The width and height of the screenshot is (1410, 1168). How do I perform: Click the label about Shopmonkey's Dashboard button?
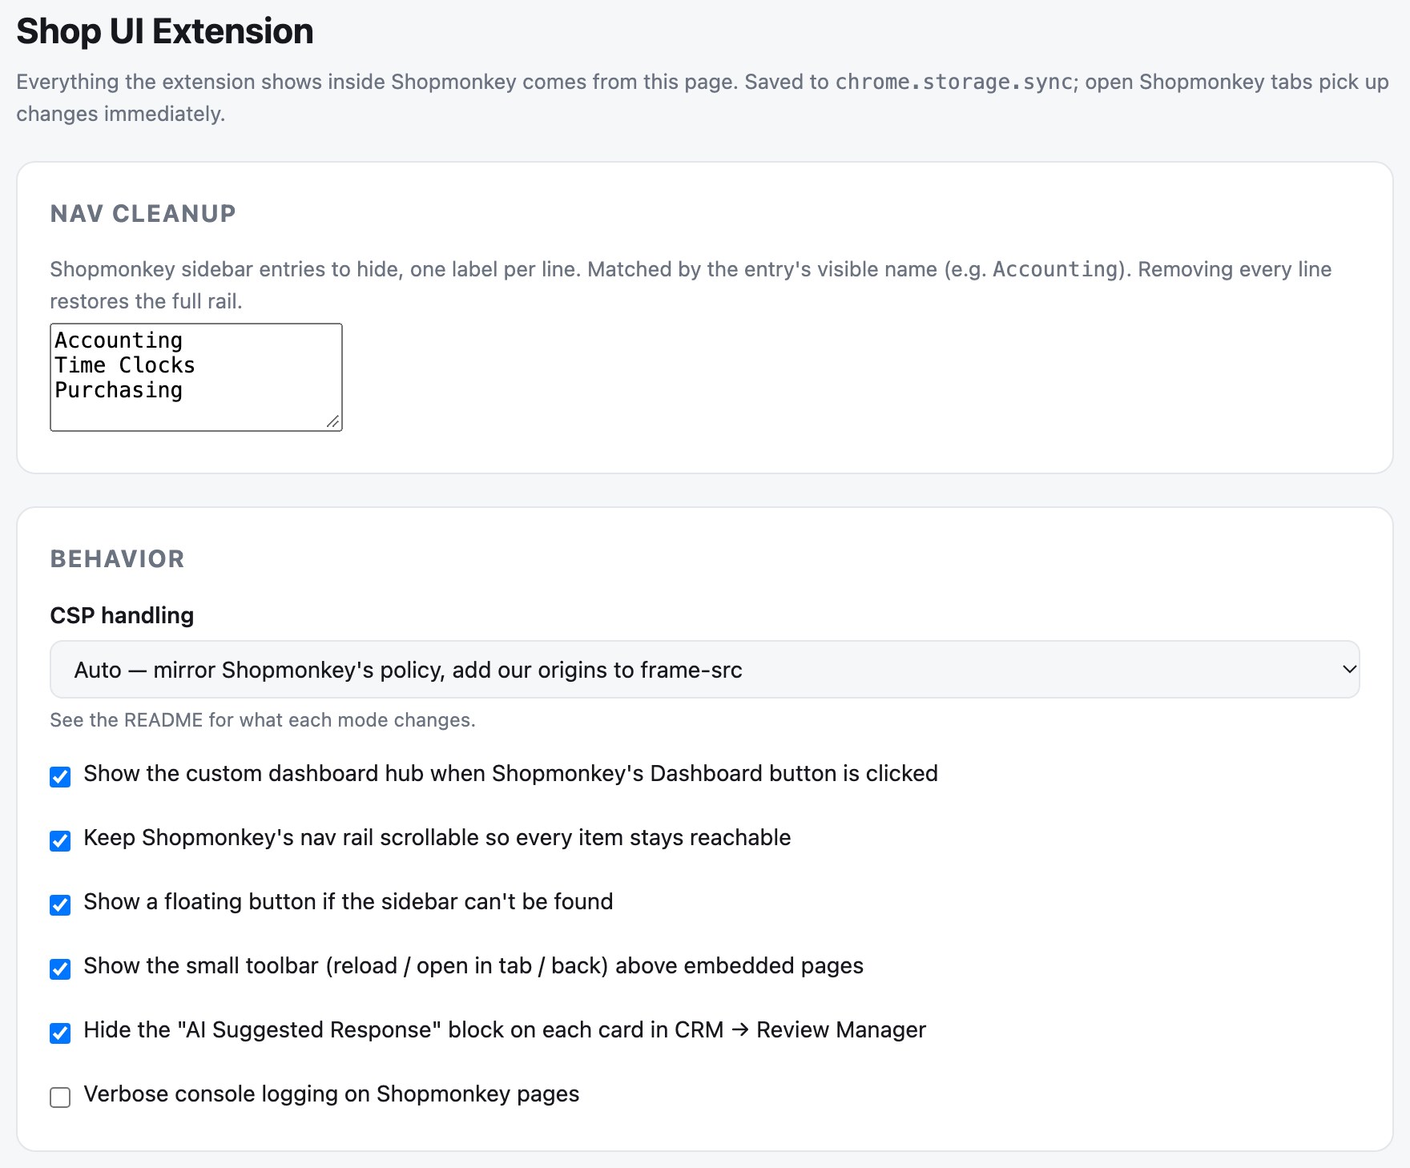tap(511, 773)
